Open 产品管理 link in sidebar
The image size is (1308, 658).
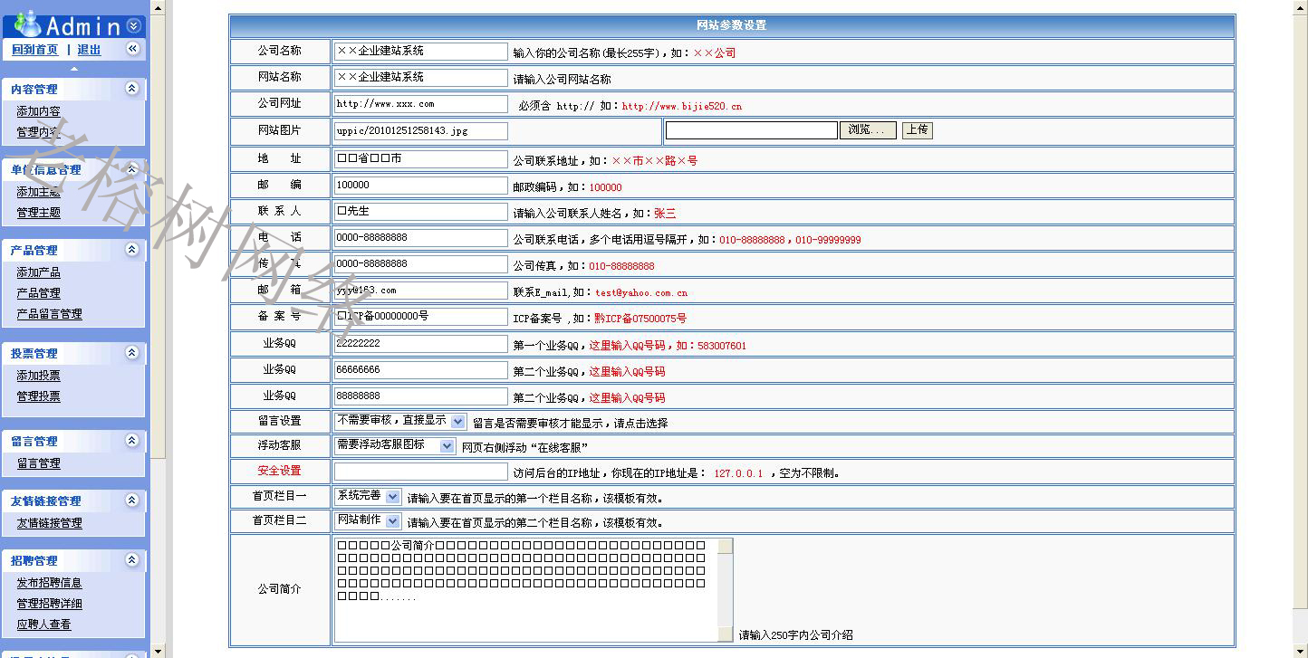(x=38, y=293)
